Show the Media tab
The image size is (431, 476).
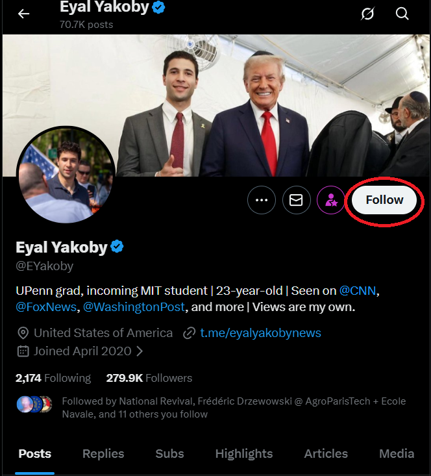(397, 453)
